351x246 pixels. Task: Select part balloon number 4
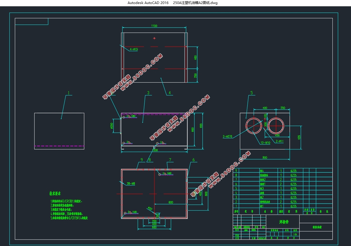coord(170,93)
